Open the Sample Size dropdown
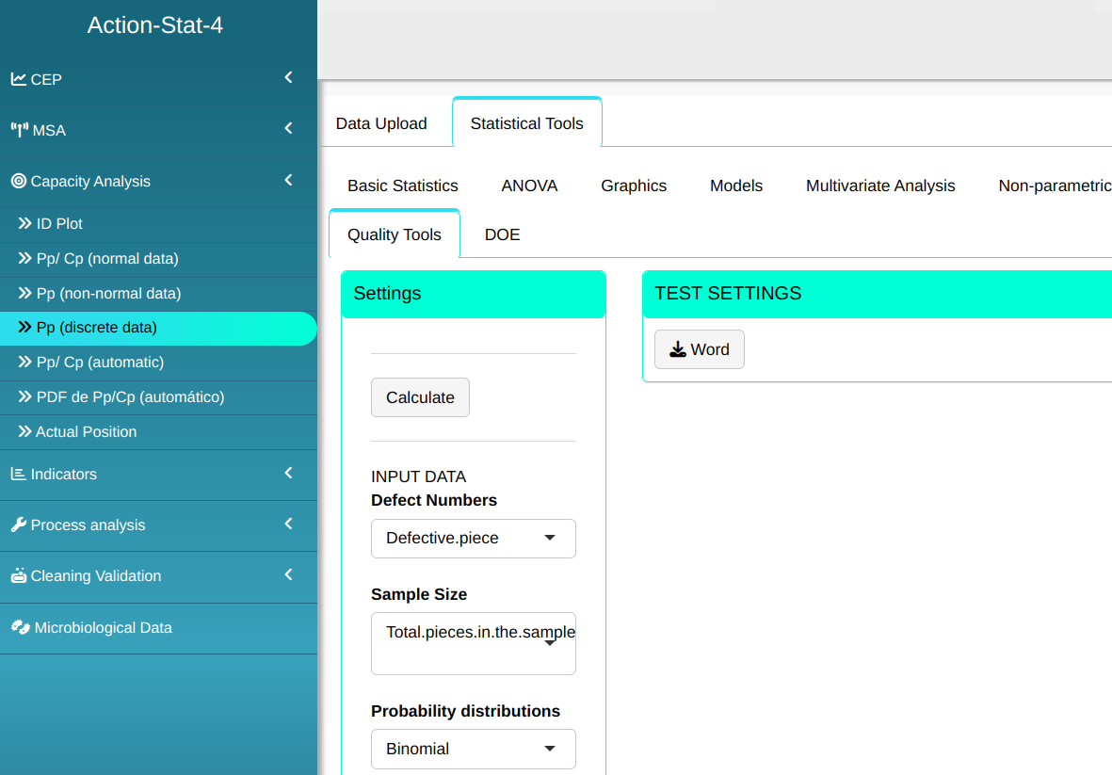The image size is (1112, 775). point(473,643)
